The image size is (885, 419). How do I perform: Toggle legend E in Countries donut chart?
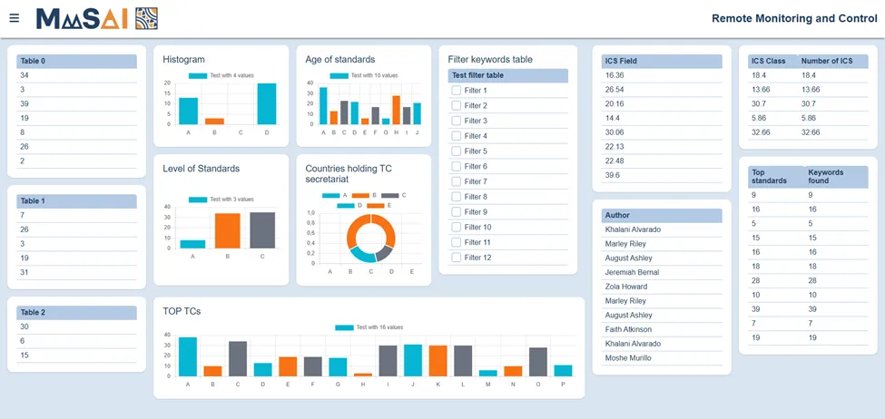(376, 206)
